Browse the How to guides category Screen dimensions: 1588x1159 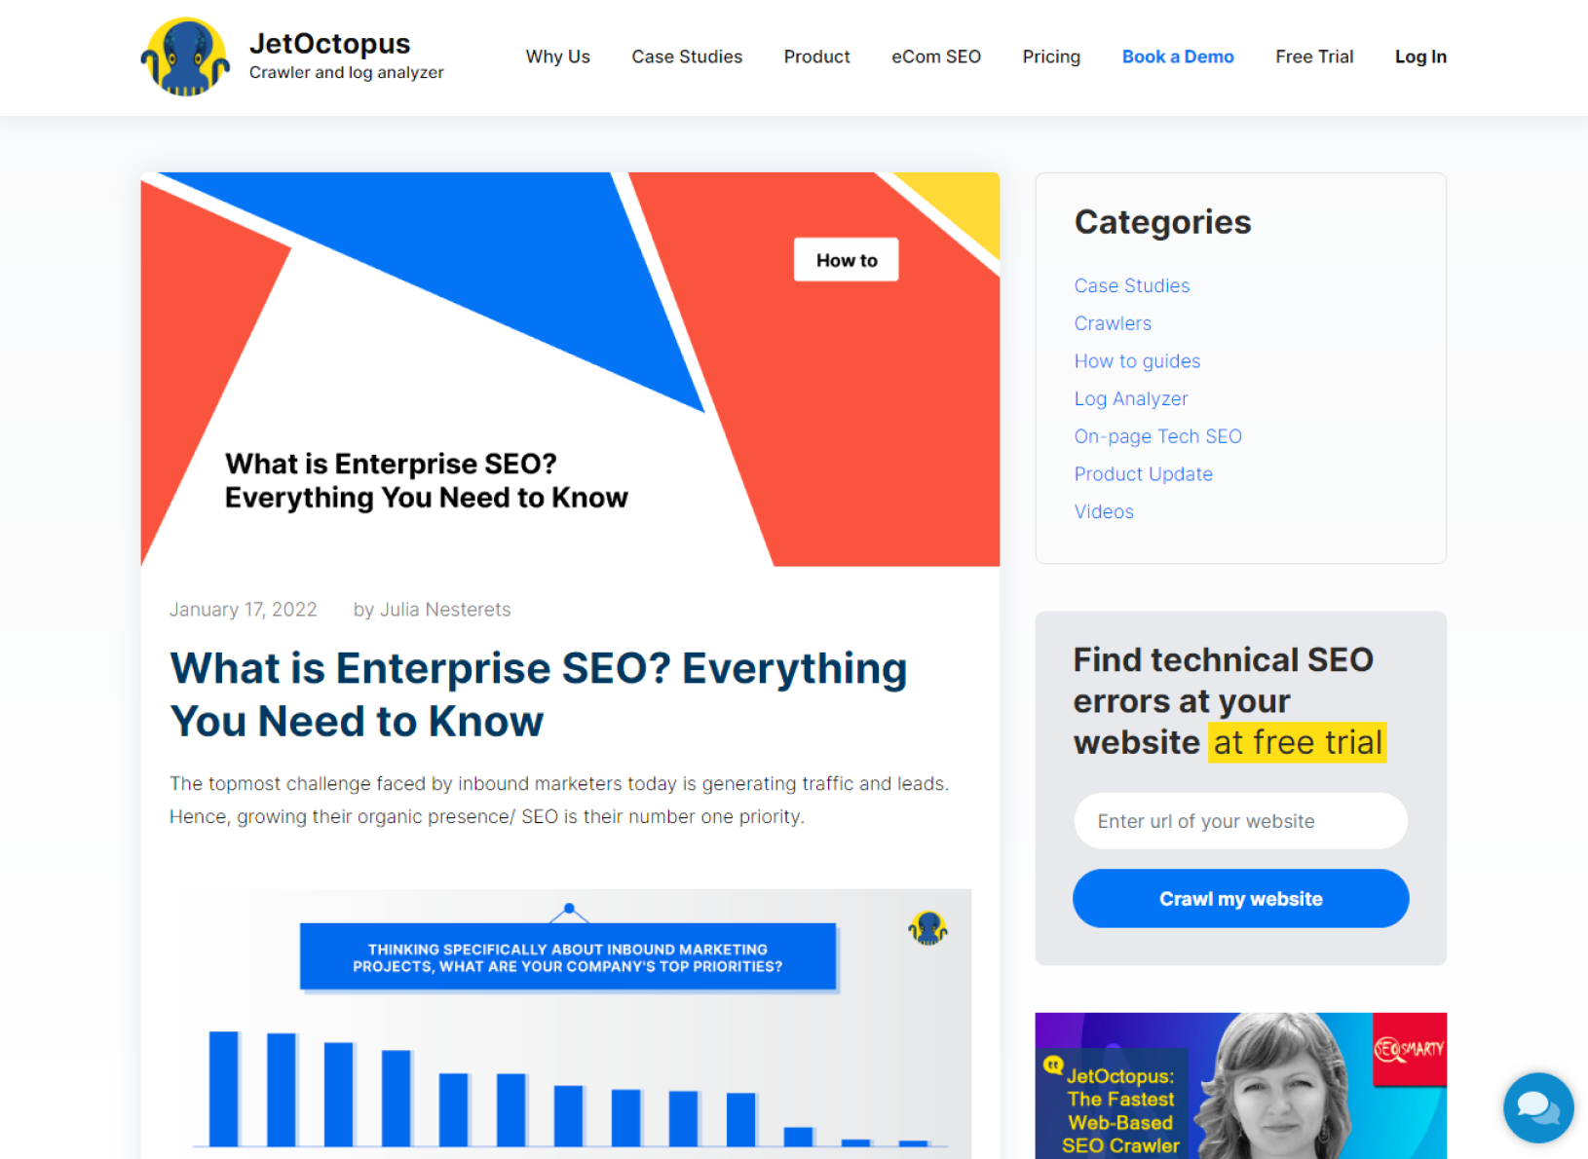click(x=1136, y=361)
